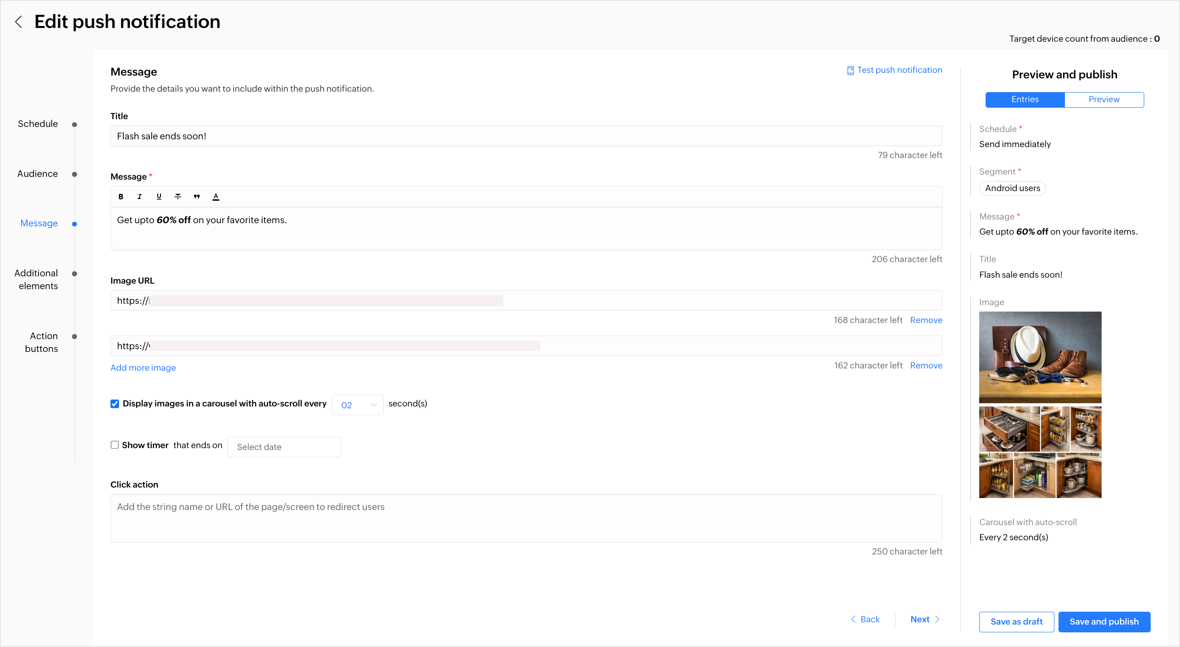Open the auto-scroll seconds dropdown
This screenshot has width=1180, height=647.
pos(358,405)
